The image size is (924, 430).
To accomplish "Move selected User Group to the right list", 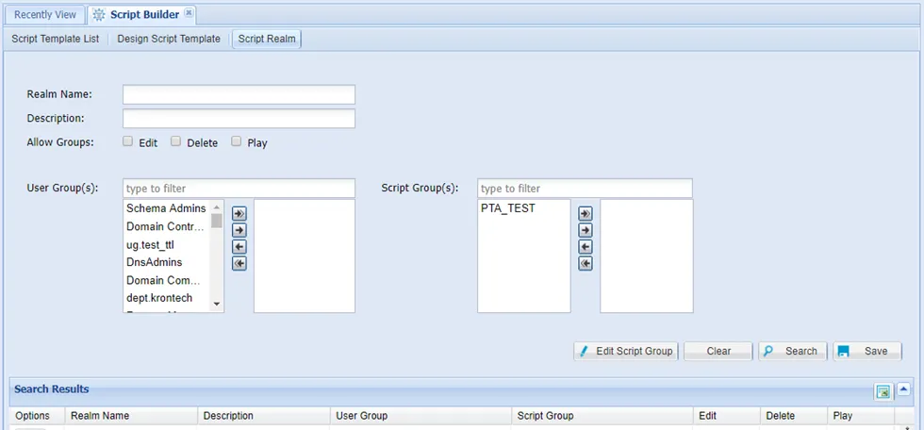I will click(239, 230).
